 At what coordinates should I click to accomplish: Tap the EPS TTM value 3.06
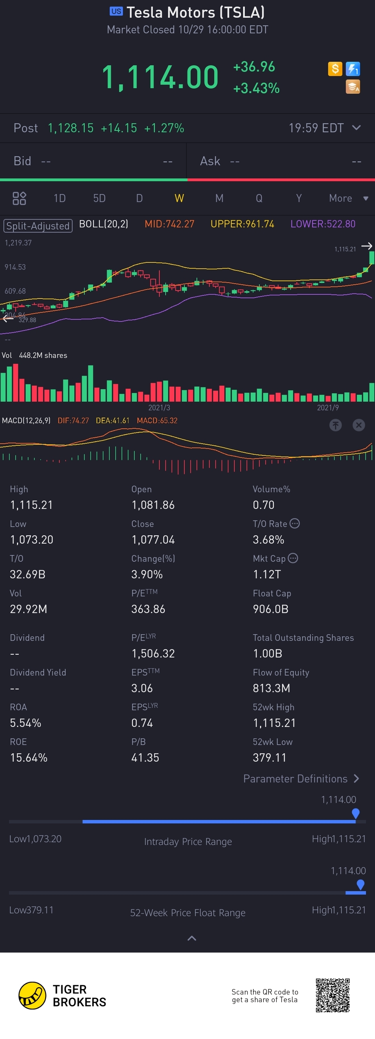coord(142,688)
